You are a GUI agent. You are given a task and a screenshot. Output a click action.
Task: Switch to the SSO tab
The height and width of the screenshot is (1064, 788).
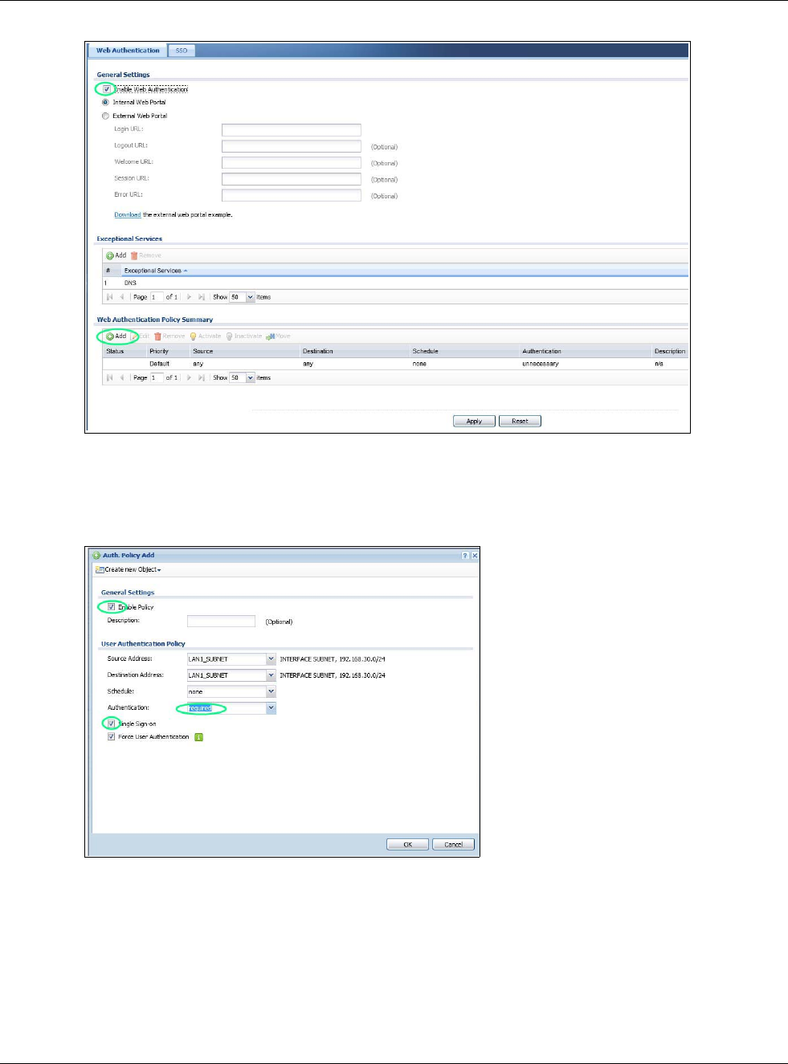pyautogui.click(x=182, y=51)
